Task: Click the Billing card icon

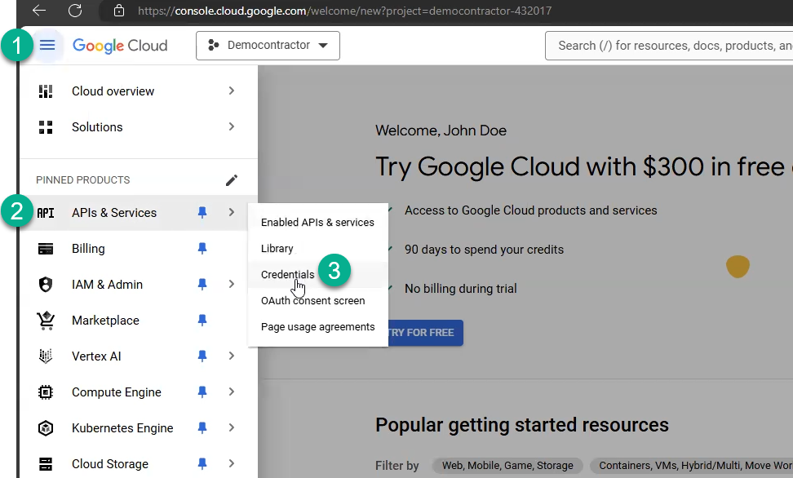Action: click(46, 249)
